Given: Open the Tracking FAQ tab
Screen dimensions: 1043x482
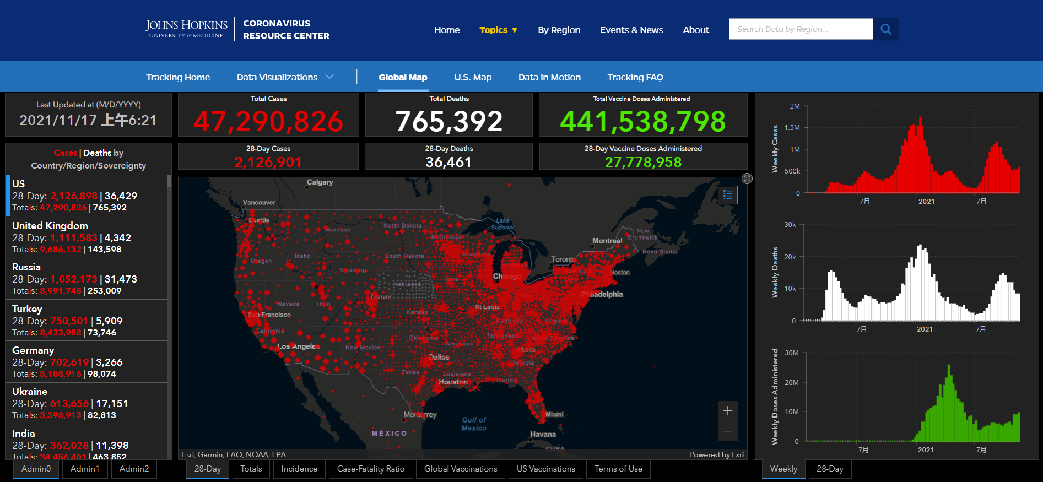Looking at the screenshot, I should click(635, 77).
